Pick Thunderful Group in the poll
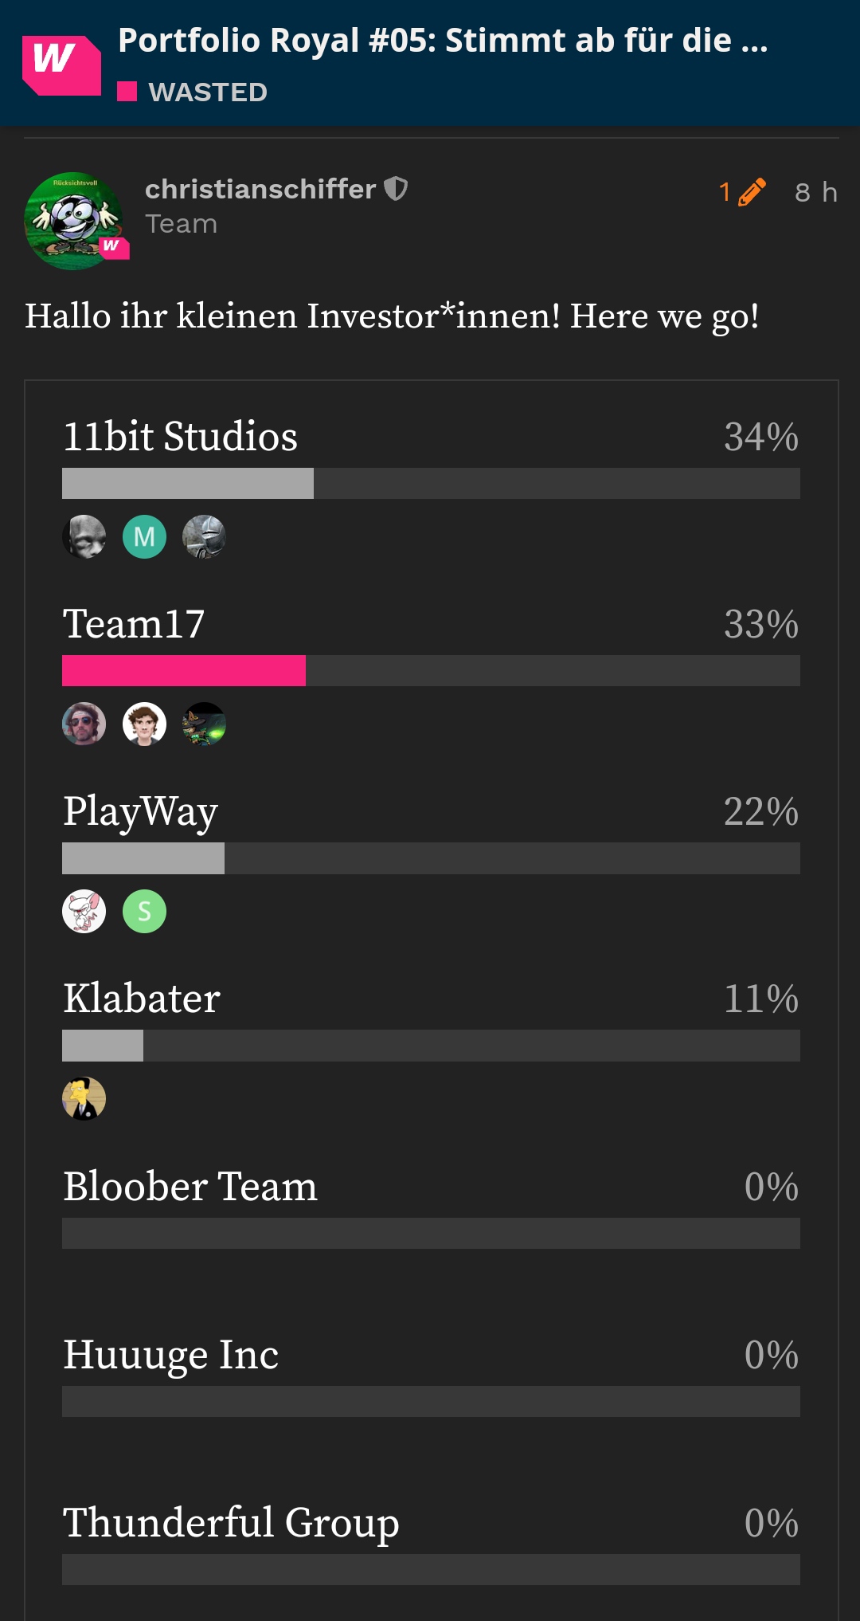Image resolution: width=860 pixels, height=1621 pixels. click(x=231, y=1522)
